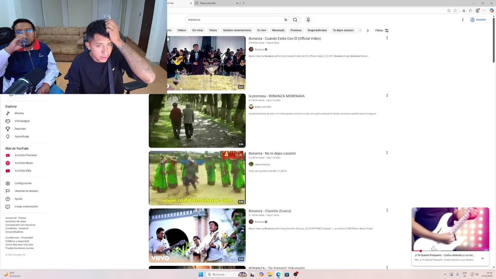This screenshot has height=279, width=496.
Task: Open YouTube Music in sidebar
Action: coord(23,163)
